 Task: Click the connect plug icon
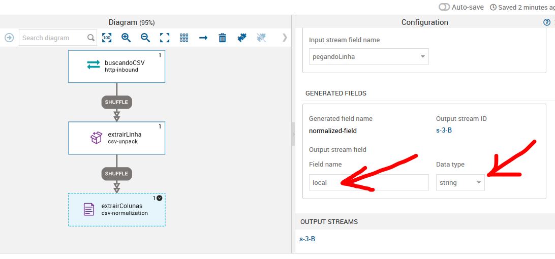click(x=242, y=38)
